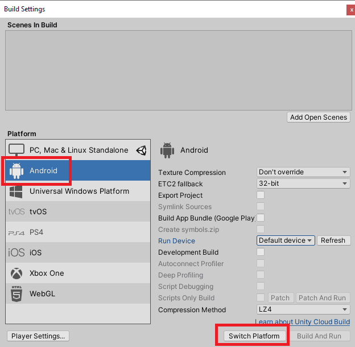Click the Android robot icon in platform list

pos(16,170)
